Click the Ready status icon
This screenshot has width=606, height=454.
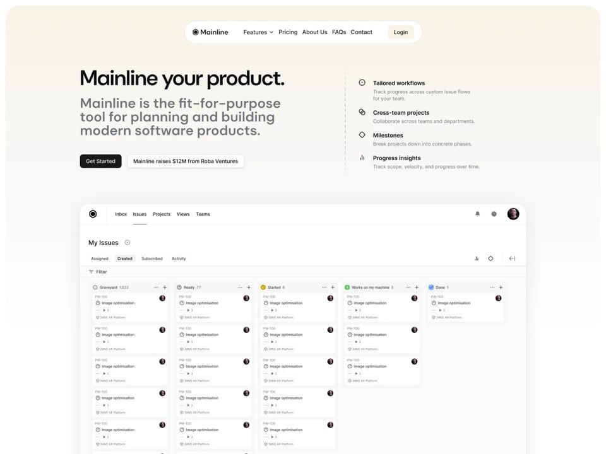click(179, 288)
